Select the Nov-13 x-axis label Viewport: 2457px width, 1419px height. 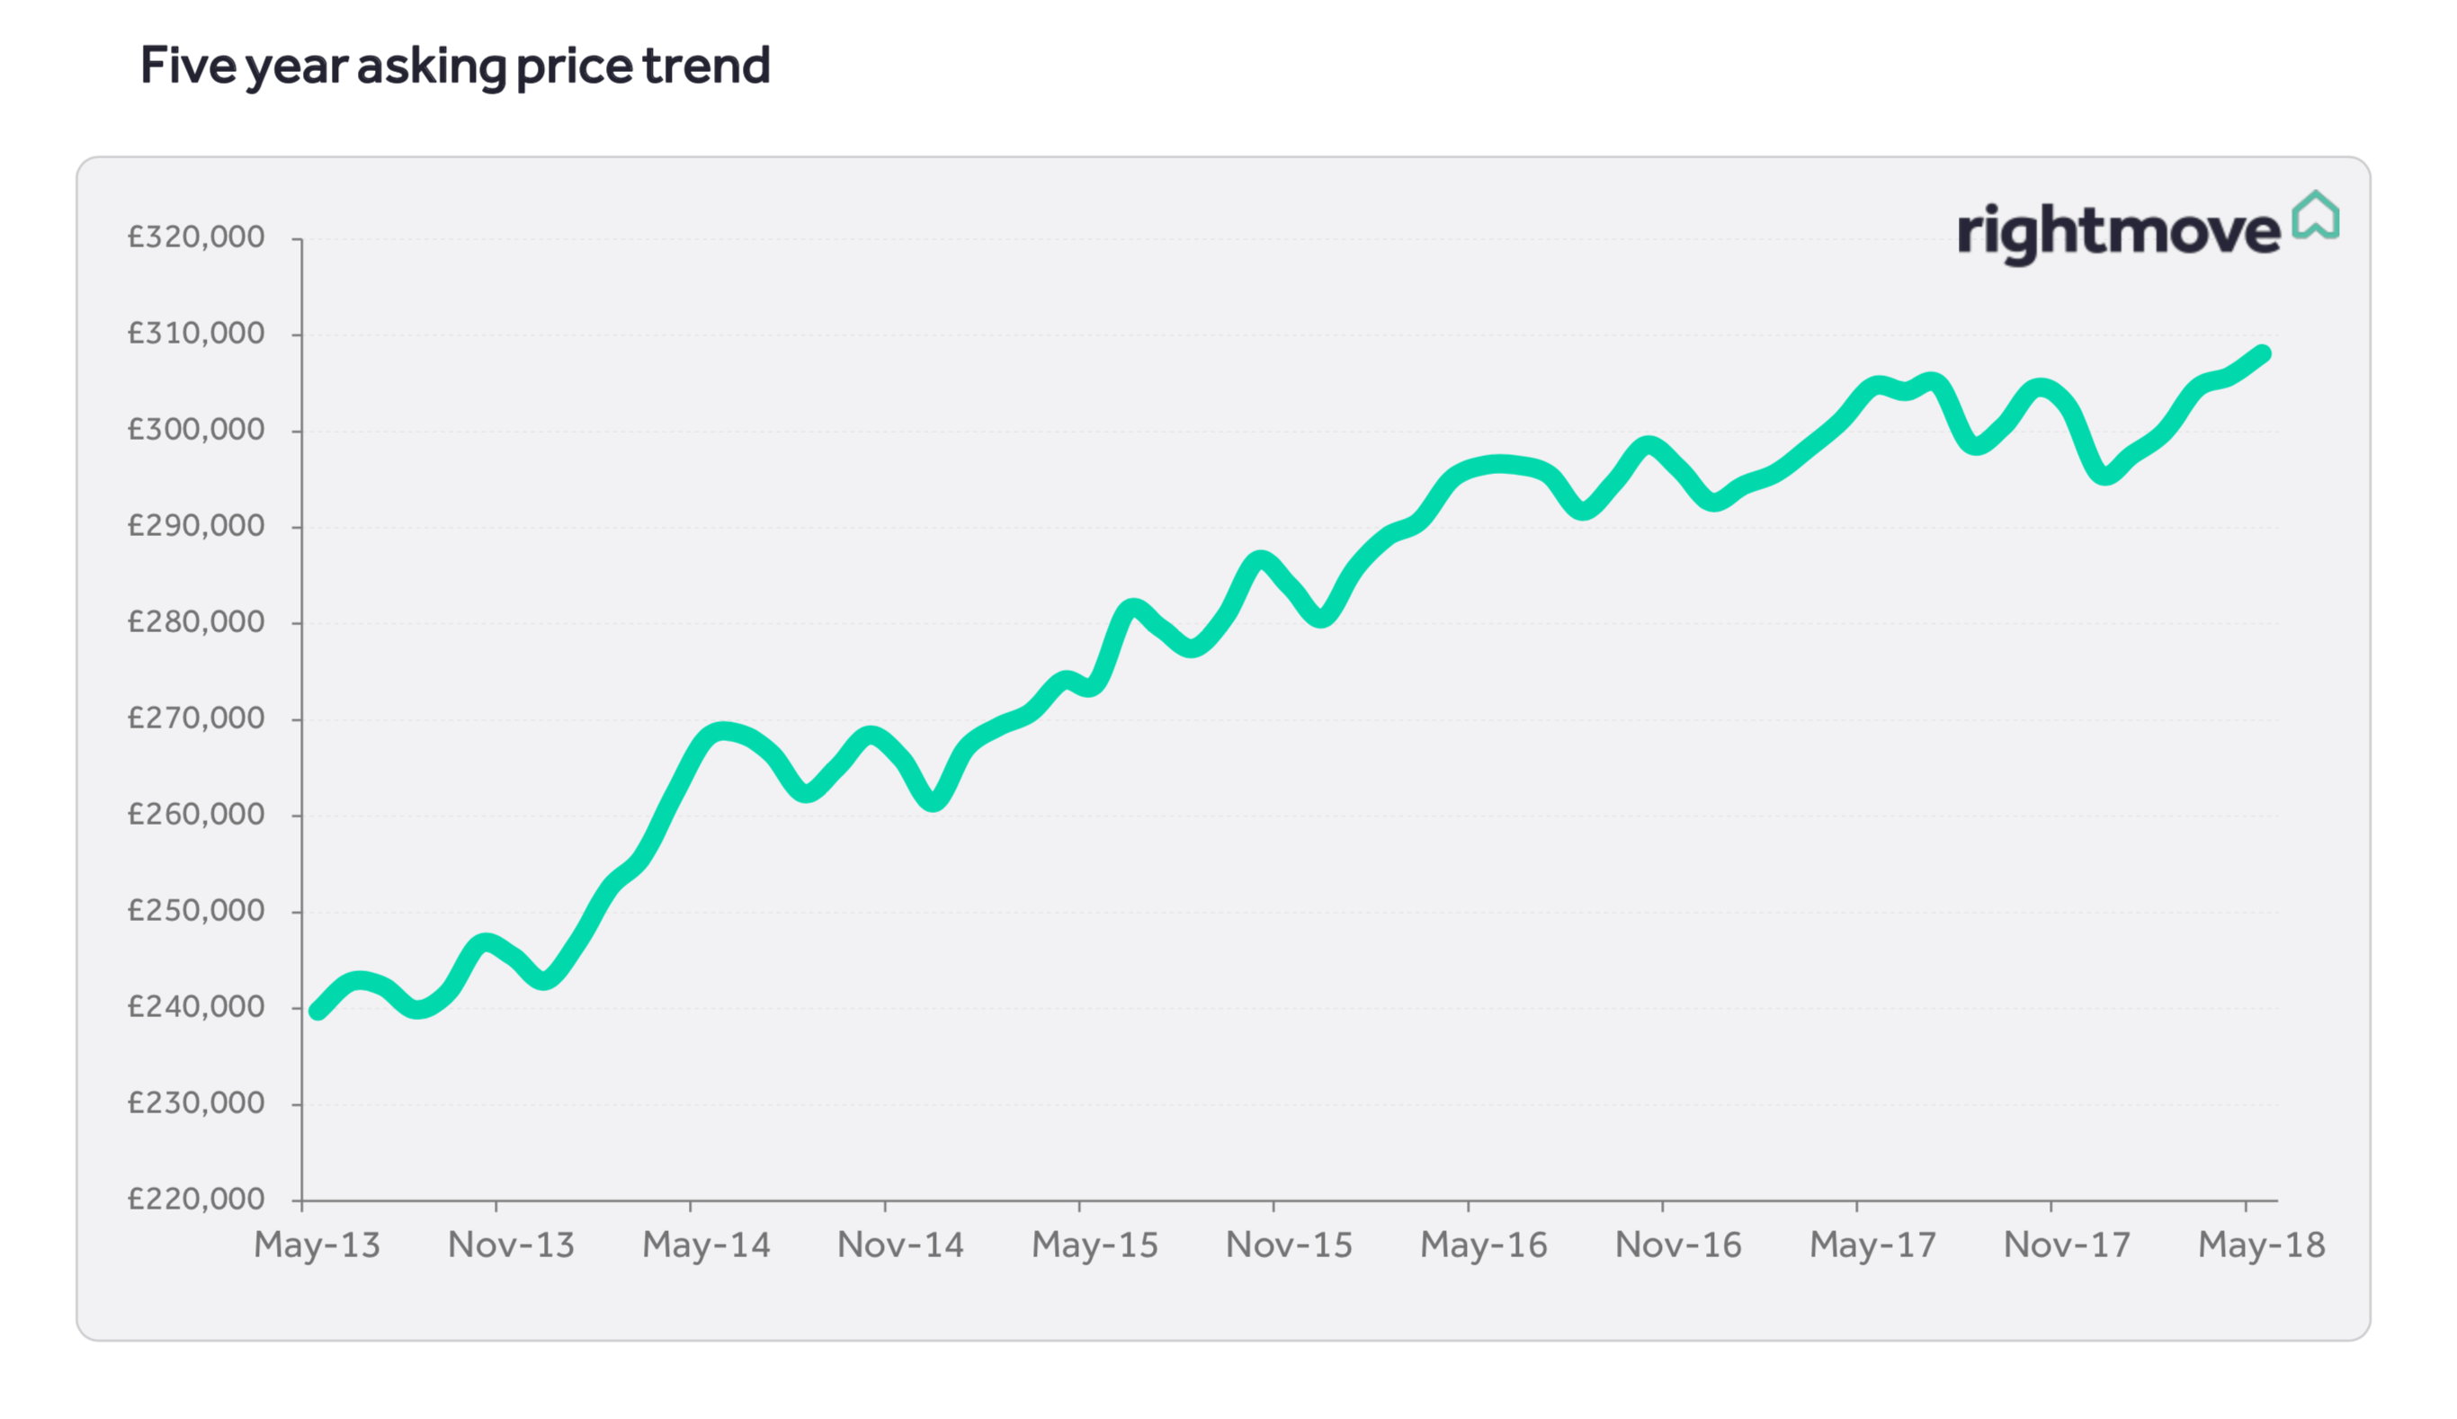511,1245
